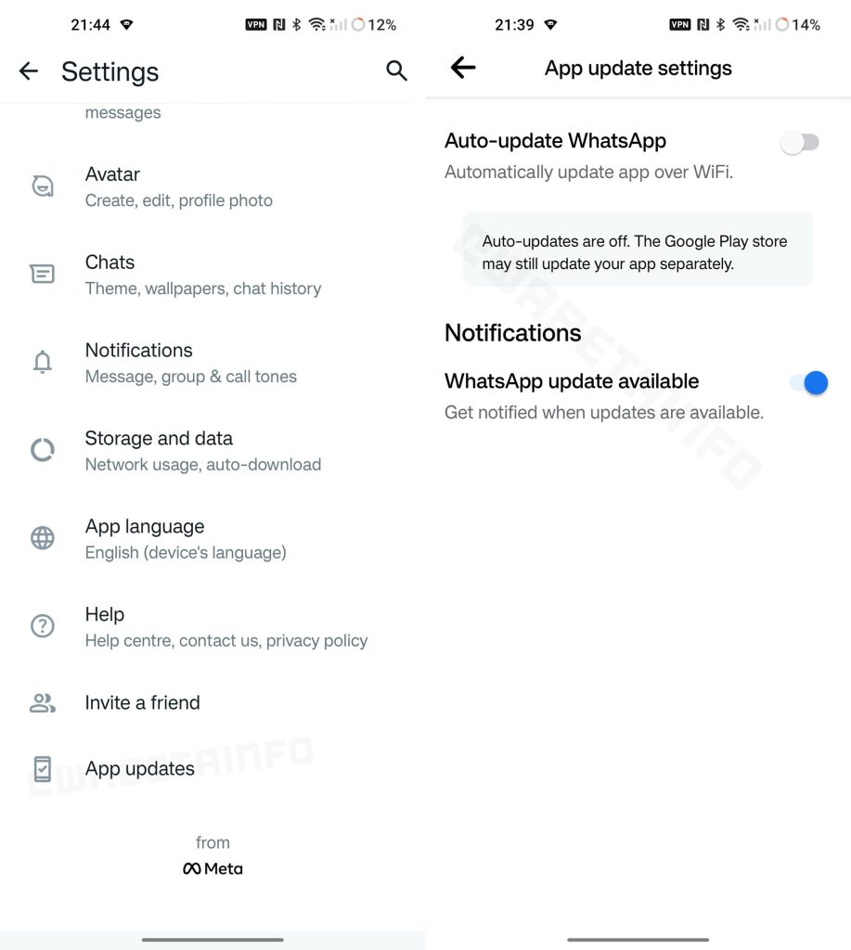This screenshot has height=950, width=851.
Task: Open Storage and data settings
Action: coord(213,451)
